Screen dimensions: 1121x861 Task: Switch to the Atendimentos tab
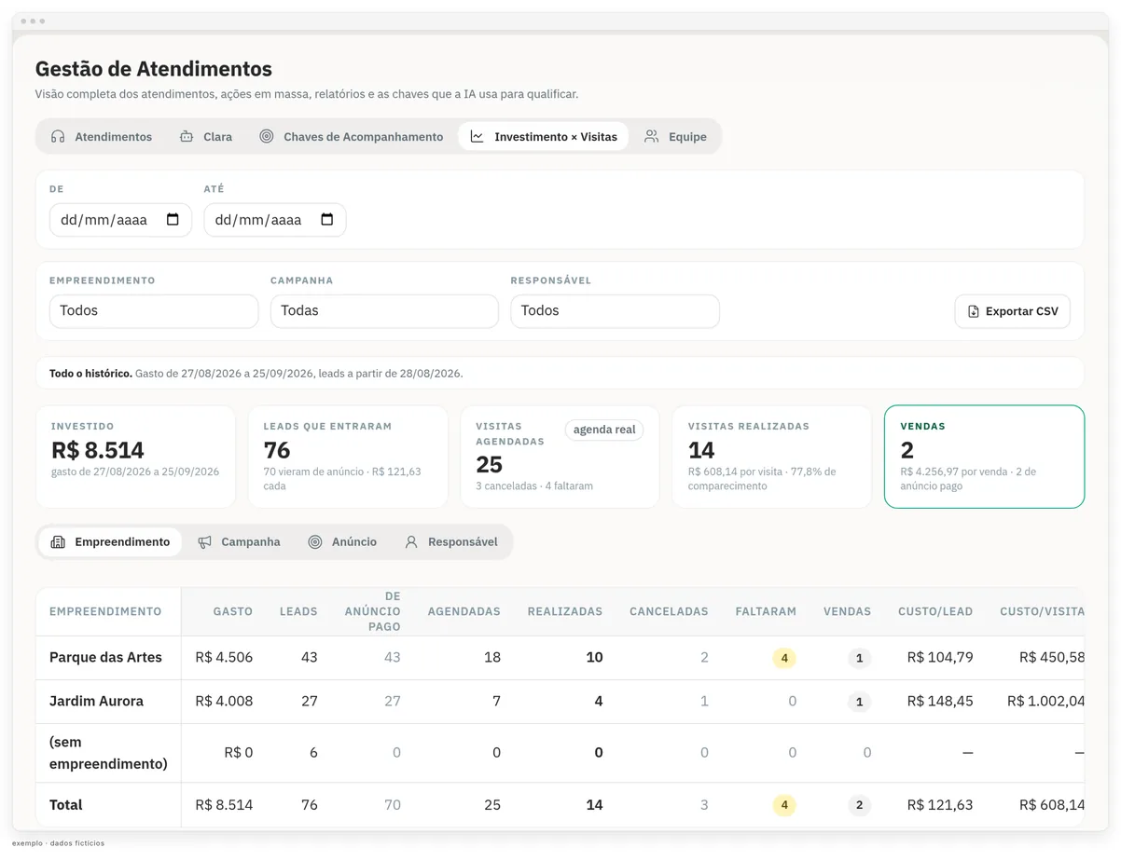[x=102, y=137]
